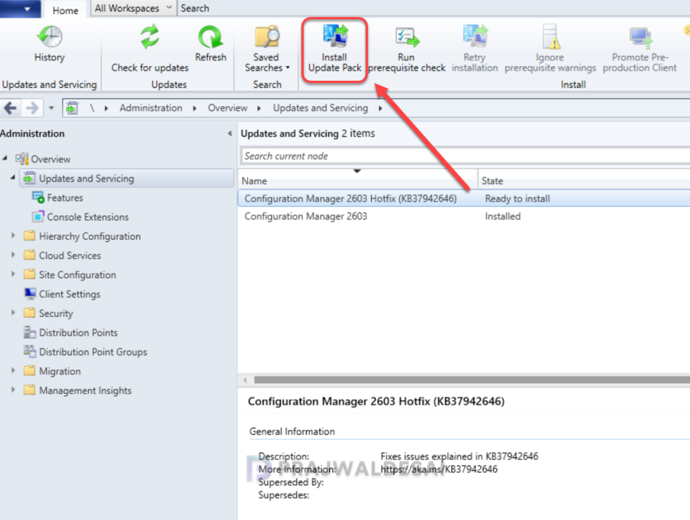Expand the Security node arrow
This screenshot has height=520, width=690.
[x=13, y=313]
